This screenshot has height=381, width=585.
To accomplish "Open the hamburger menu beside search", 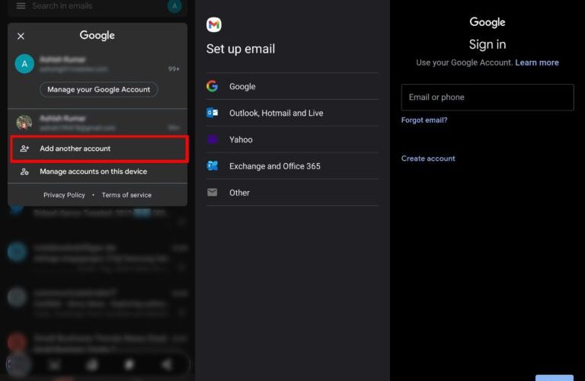I will point(21,6).
